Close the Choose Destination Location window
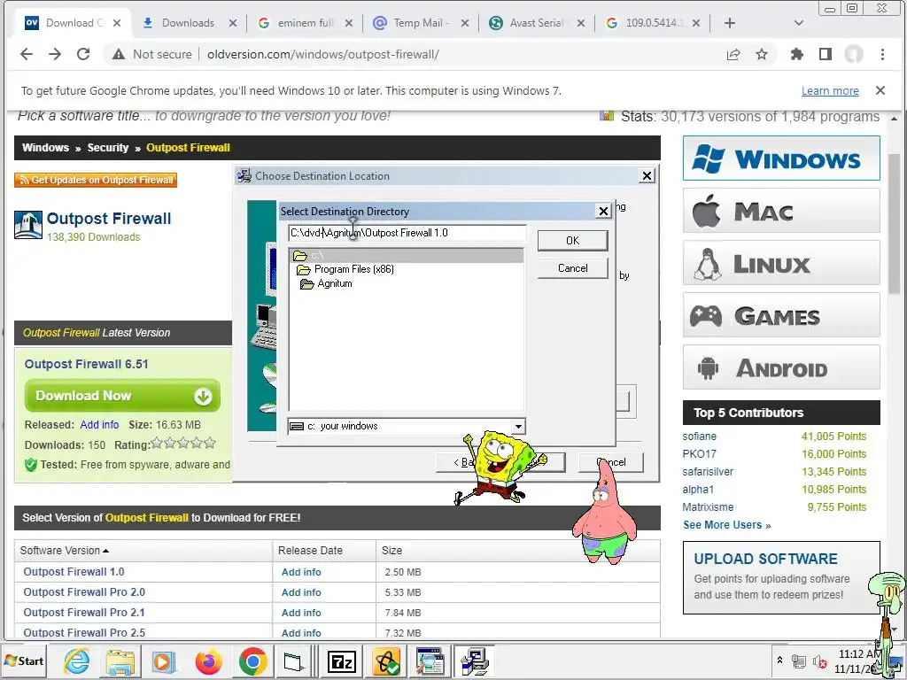Viewport: 907px width, 680px height. [x=647, y=176]
